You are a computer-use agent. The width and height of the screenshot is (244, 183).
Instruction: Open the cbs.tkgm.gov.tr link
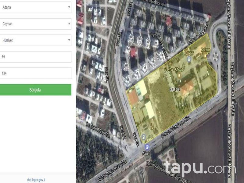pos(36,180)
